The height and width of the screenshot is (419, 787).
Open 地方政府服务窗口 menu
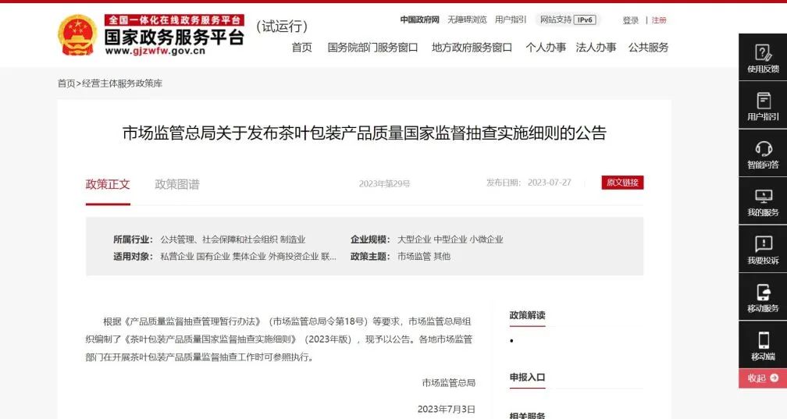[472, 48]
